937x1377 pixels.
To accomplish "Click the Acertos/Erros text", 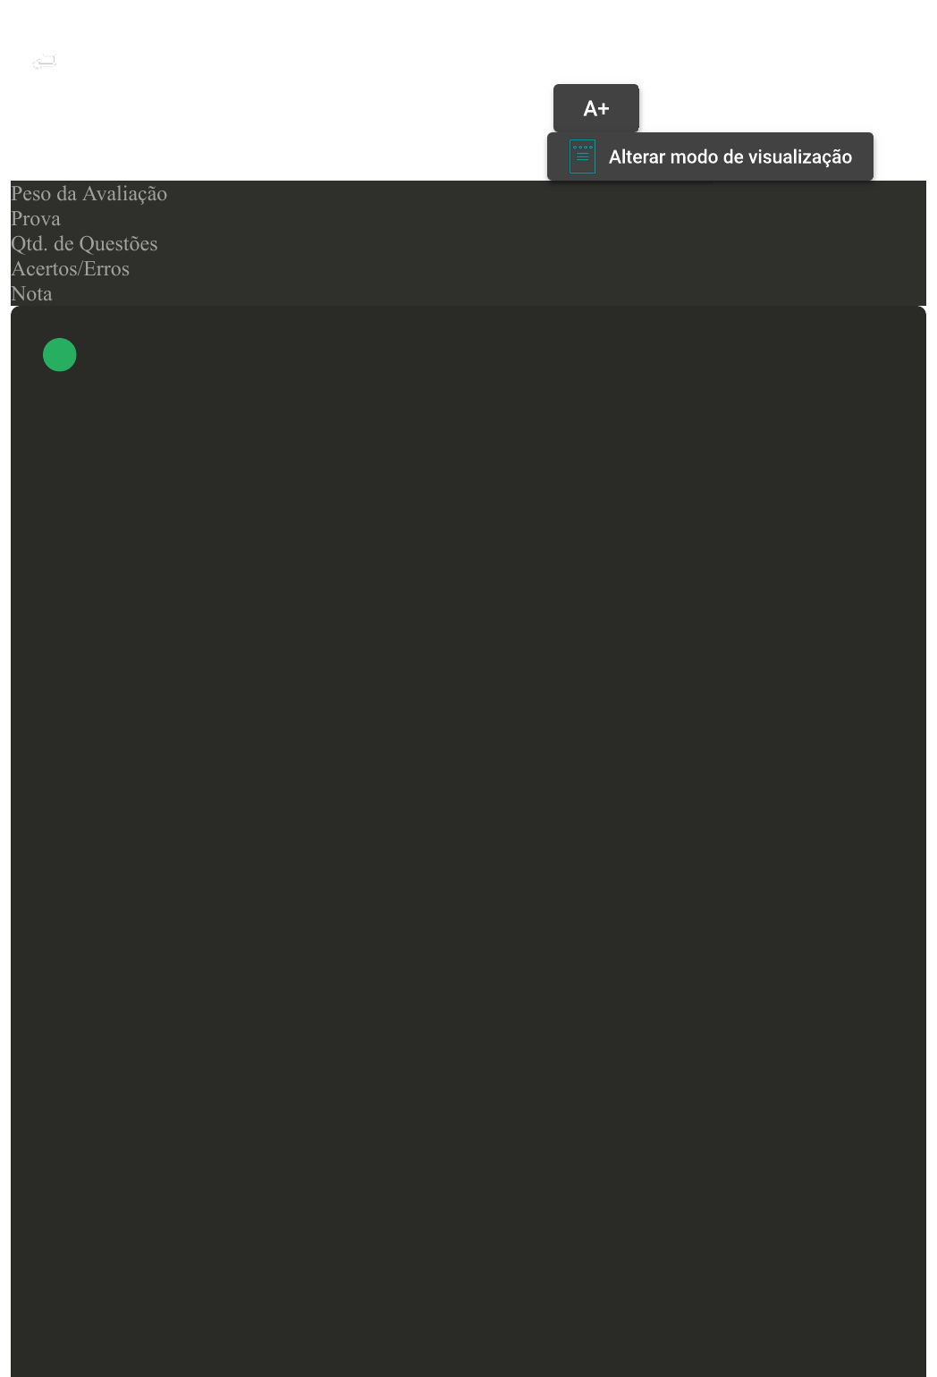I will click(70, 268).
